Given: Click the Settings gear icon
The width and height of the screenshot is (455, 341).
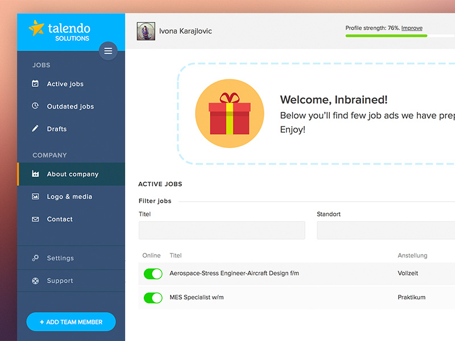Looking at the screenshot, I should pyautogui.click(x=35, y=258).
